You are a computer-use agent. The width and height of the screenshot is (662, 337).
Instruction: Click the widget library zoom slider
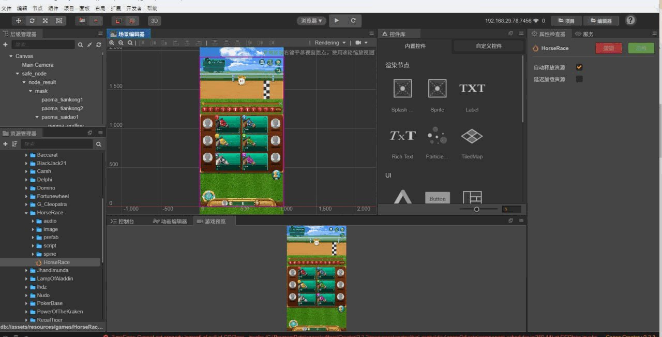(476, 209)
